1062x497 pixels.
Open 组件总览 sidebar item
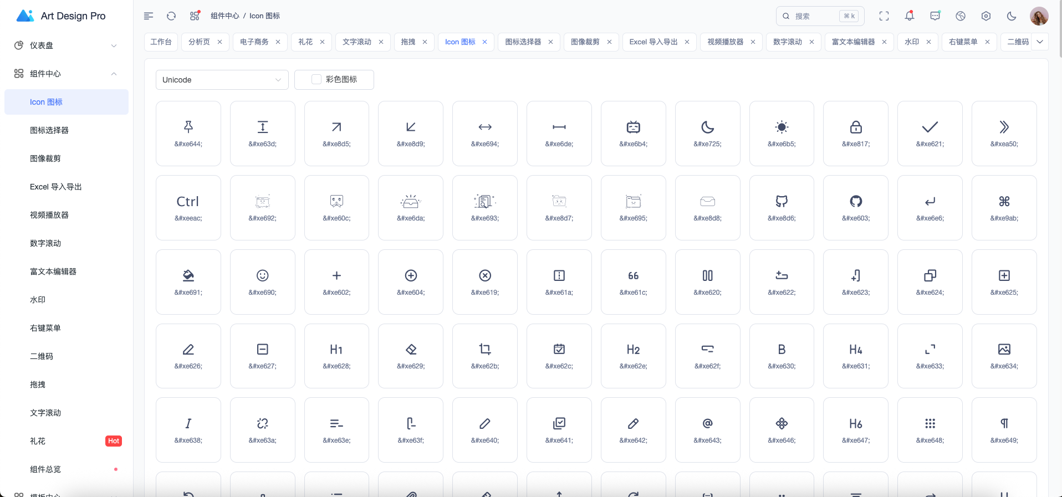point(67,469)
